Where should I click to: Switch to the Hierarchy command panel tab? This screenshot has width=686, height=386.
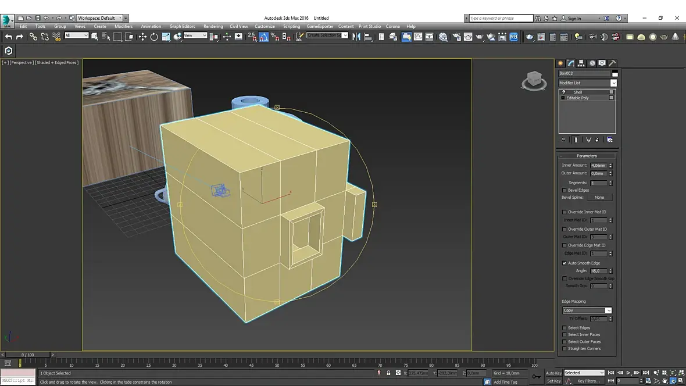point(581,63)
